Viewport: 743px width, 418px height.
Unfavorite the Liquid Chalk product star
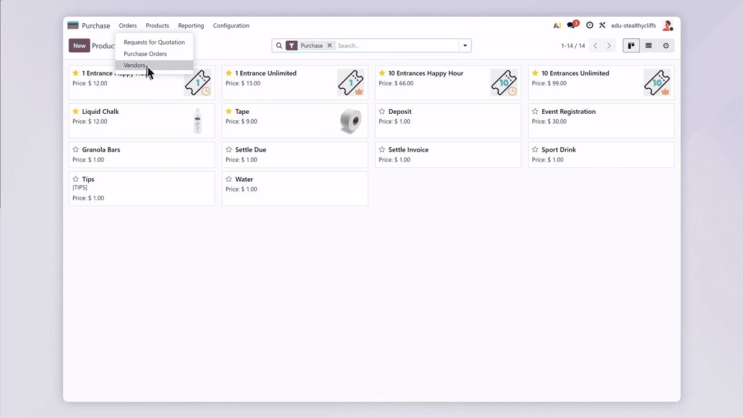[x=75, y=111]
